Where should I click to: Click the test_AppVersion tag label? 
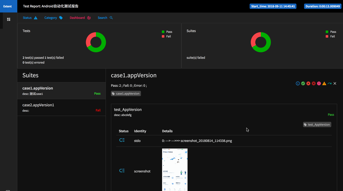click(x=317, y=125)
